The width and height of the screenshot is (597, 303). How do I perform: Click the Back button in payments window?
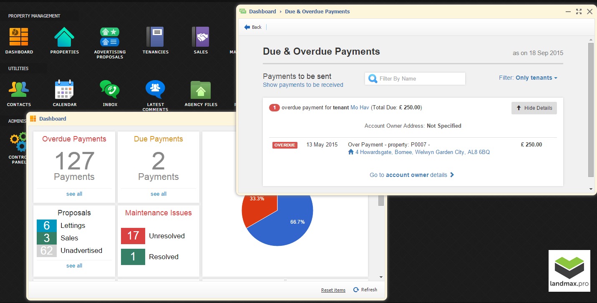(253, 27)
